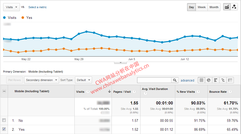Check the 'No' row checkbox
The height and width of the screenshot is (134, 241).
(x=4, y=120)
